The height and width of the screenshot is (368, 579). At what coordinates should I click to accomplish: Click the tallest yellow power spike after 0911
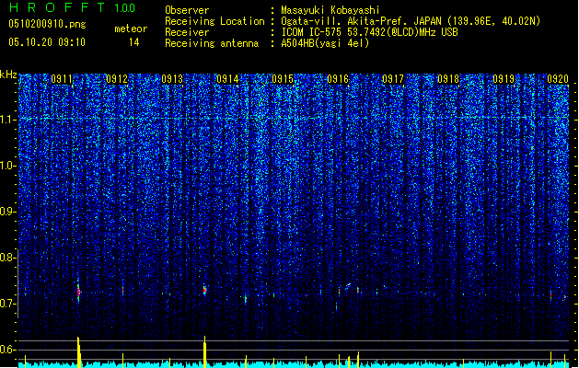78,351
